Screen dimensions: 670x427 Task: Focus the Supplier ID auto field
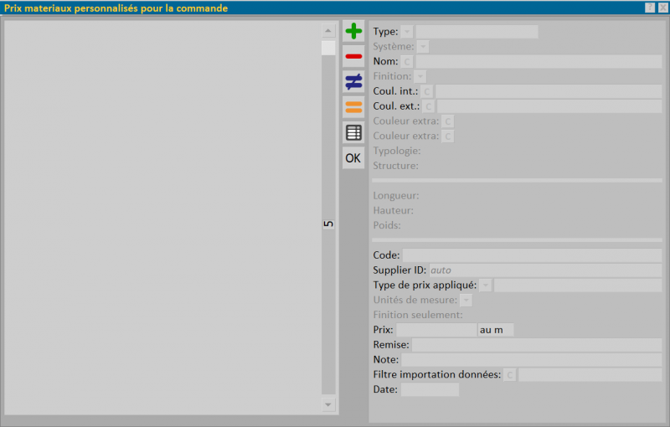click(x=546, y=270)
